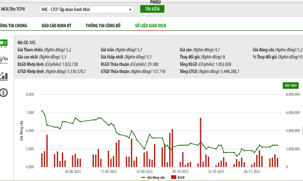This screenshot has height=181, width=303.
Task: Select the Số liệu giao dịch tab
Action: pyautogui.click(x=151, y=26)
